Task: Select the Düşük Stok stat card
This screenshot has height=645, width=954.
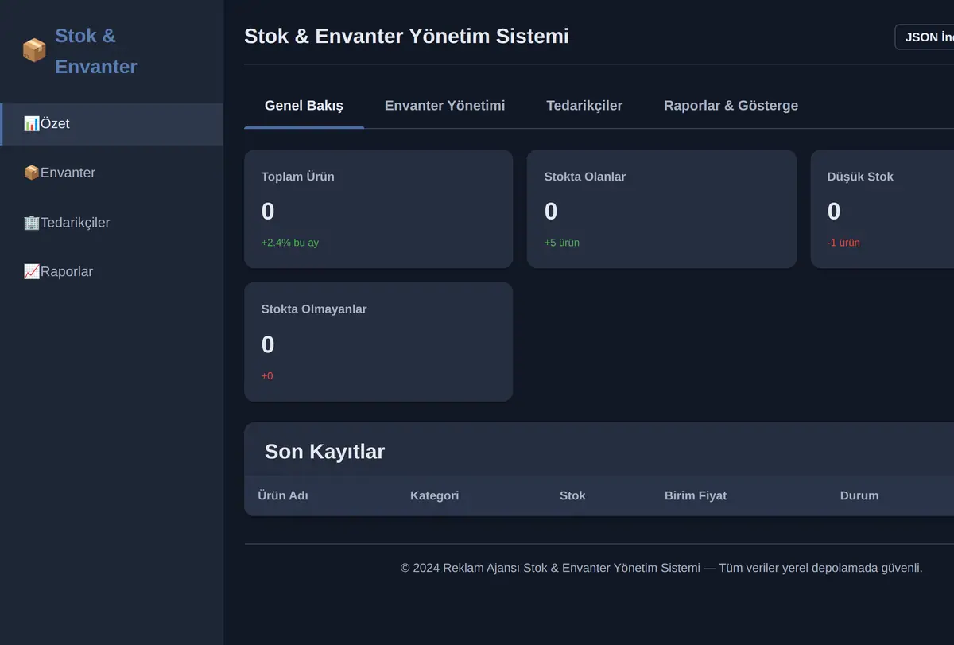Action: click(882, 209)
